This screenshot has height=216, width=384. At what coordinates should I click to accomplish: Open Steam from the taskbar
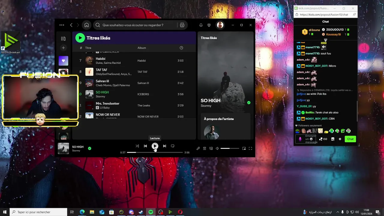click(141, 212)
